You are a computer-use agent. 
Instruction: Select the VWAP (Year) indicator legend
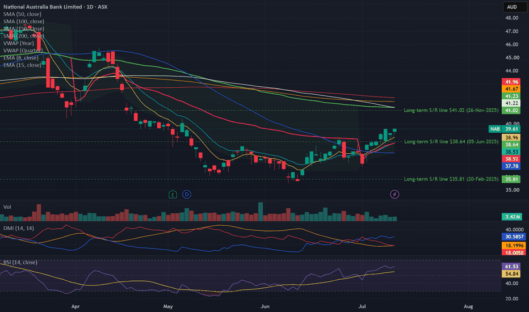(x=19, y=43)
